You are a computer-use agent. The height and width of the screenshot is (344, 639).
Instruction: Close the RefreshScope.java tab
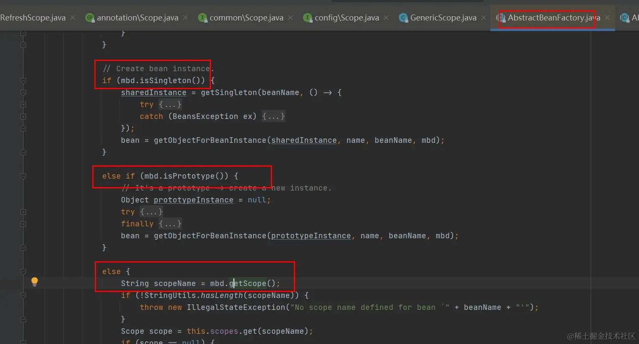[73, 18]
